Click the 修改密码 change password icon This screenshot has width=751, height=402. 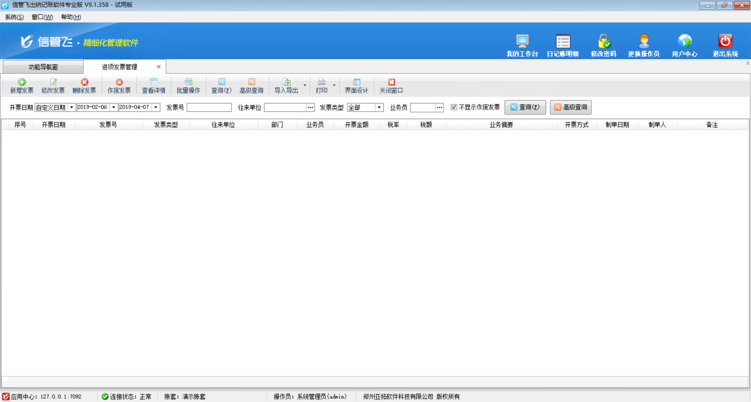(603, 41)
